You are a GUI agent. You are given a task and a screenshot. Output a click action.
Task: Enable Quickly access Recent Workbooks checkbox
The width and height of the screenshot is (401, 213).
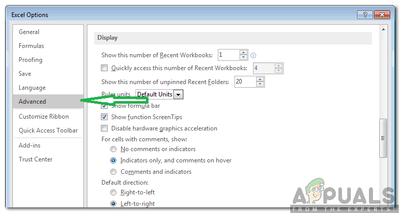[x=105, y=68]
